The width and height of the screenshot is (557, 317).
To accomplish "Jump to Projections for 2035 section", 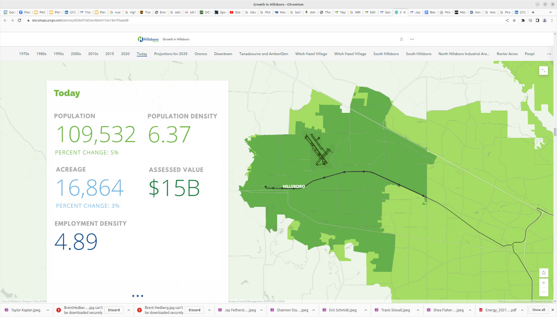I will tap(171, 54).
